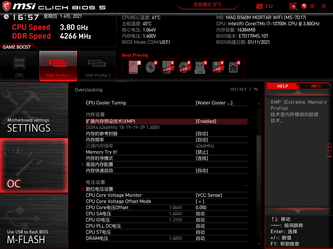
Task: Open the SETTINGS motherboard settings panel
Action: coord(34,110)
